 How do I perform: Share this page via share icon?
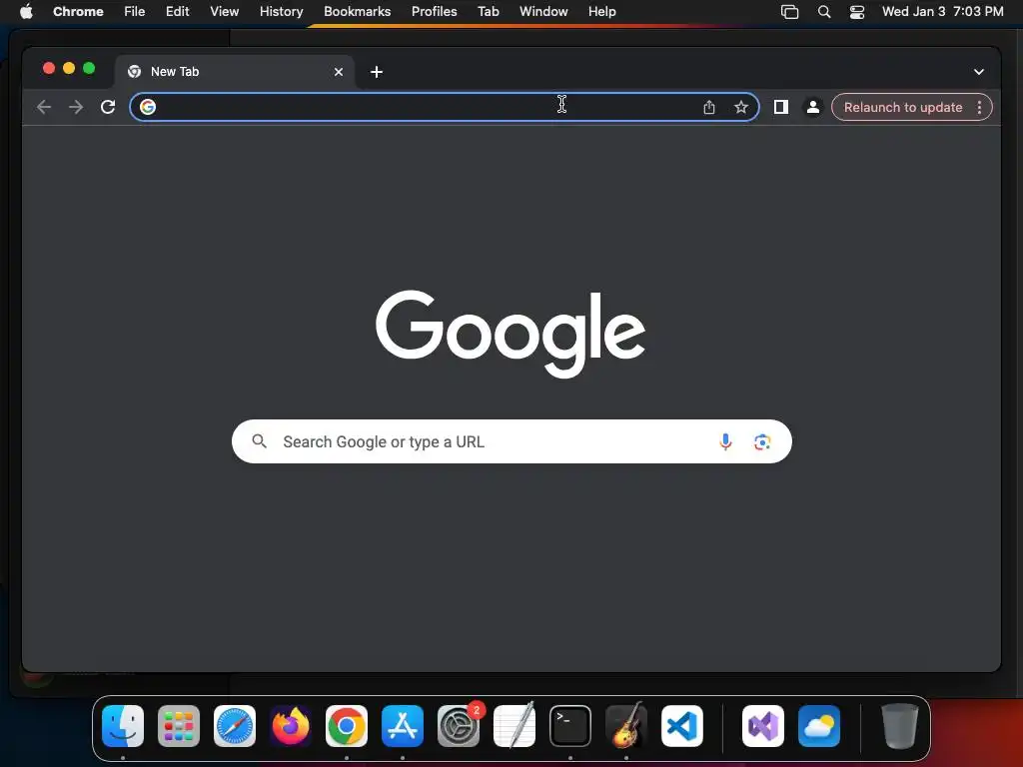pos(709,107)
